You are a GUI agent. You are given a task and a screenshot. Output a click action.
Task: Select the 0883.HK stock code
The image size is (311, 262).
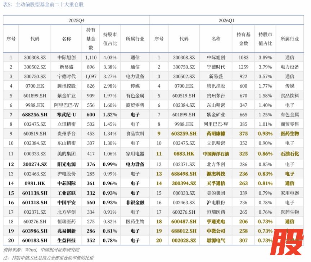[184, 154]
